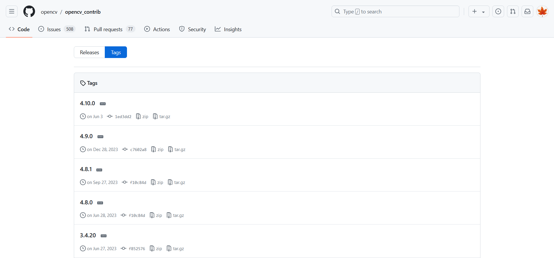Open commit c7602a8 link
The height and width of the screenshot is (258, 554).
coord(138,150)
